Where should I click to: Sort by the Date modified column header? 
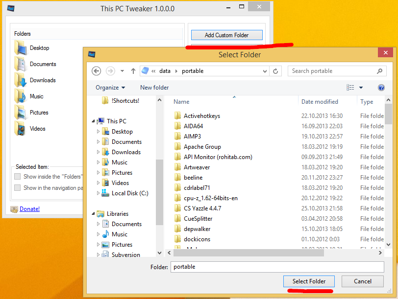point(320,102)
